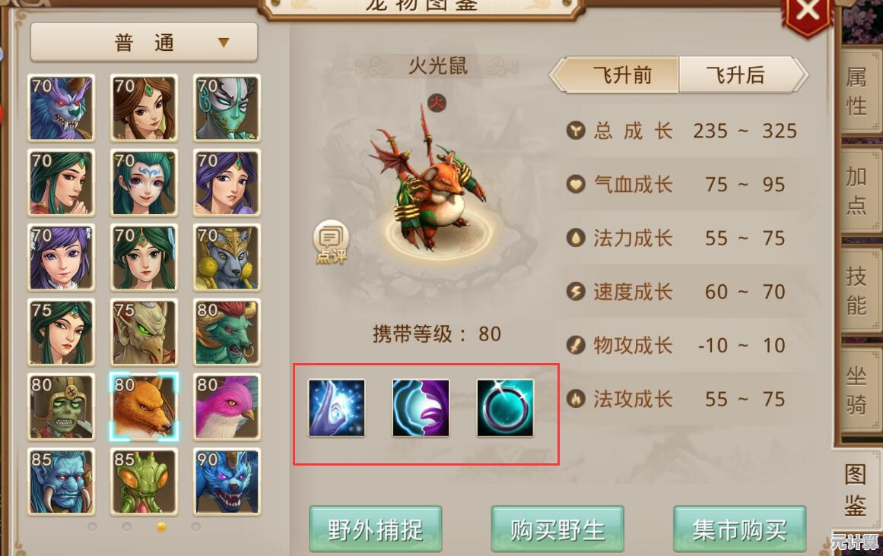This screenshot has width=883, height=556.
Task: Tap the teal ring skill icon
Action: 505,408
